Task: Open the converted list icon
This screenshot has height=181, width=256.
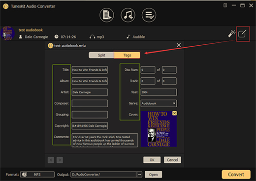Action: click(149, 15)
